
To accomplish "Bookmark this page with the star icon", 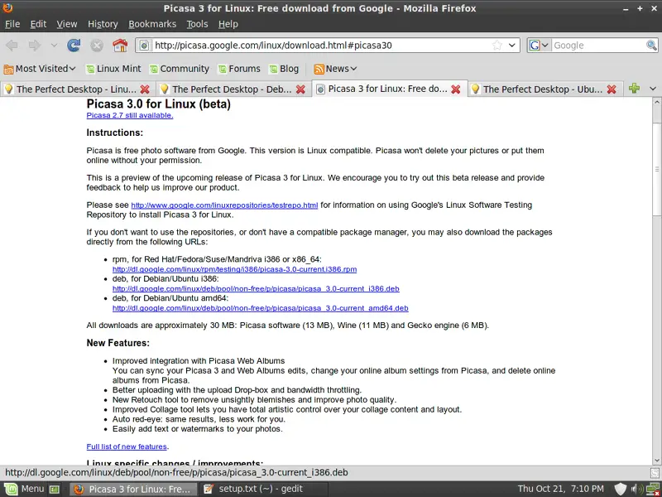I will click(x=497, y=46).
